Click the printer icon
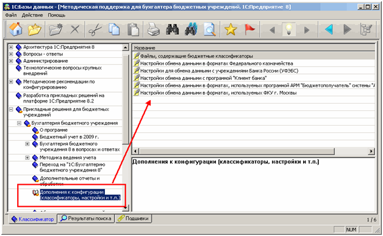Screen dimensions: 383x236 pyautogui.click(x=154, y=29)
